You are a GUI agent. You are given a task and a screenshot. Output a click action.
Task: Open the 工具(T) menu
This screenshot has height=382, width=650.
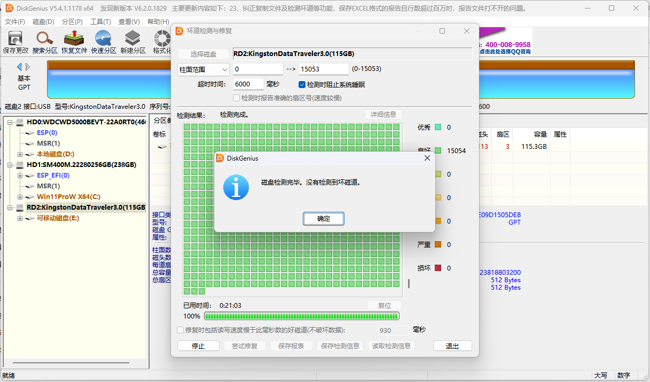[100, 22]
